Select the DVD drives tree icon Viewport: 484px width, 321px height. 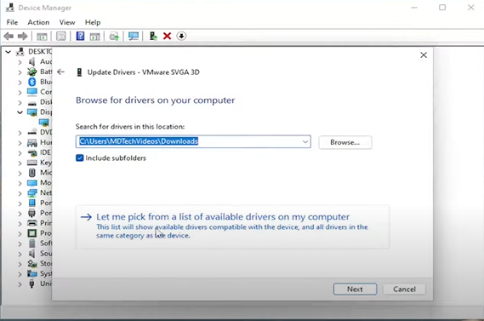[31, 132]
